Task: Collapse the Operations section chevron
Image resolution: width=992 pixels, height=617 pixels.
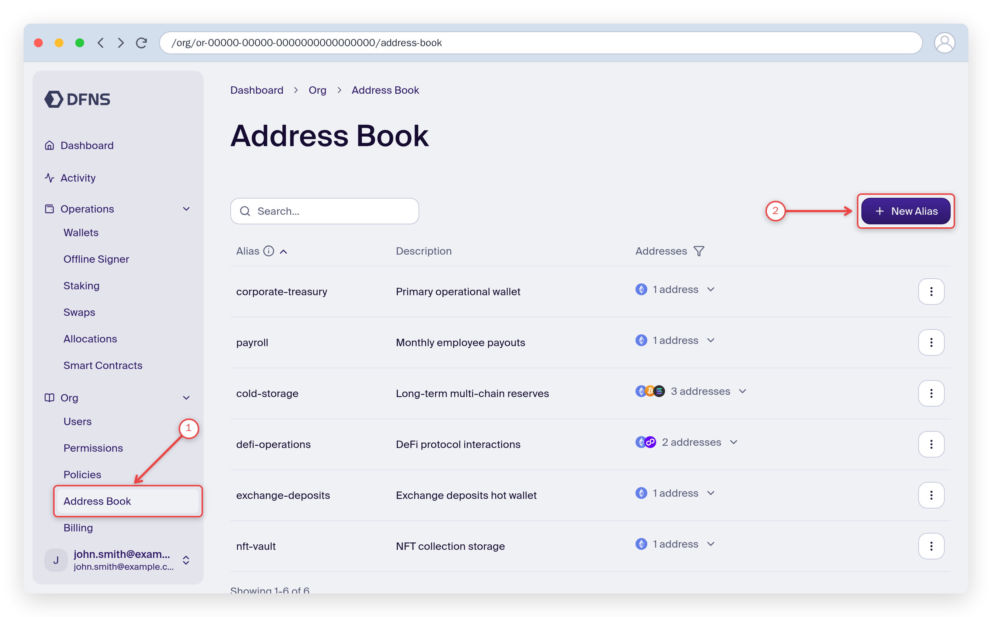Action: 186,209
